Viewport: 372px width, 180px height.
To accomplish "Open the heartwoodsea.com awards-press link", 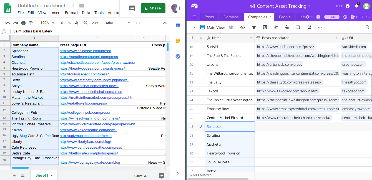I will coord(92,68).
